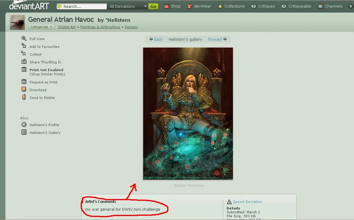Image resolution: width=354 pixels, height=220 pixels.
Task: Open Hellstern's Profile link
Action: point(44,125)
